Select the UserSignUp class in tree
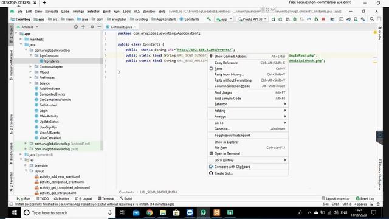This screenshot has width=389, height=219. pyautogui.click(x=46, y=127)
